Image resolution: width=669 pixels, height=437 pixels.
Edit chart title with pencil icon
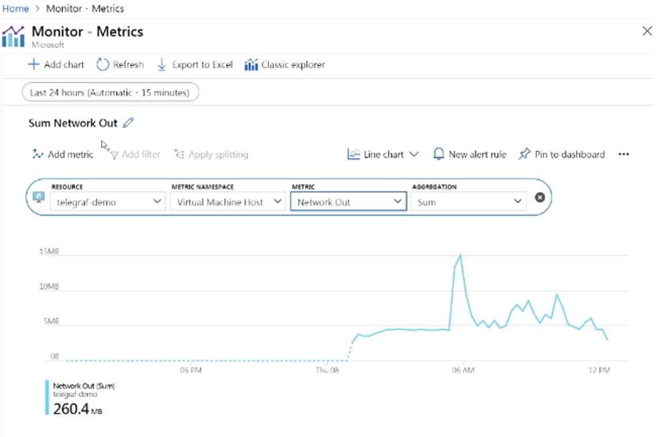(x=128, y=123)
